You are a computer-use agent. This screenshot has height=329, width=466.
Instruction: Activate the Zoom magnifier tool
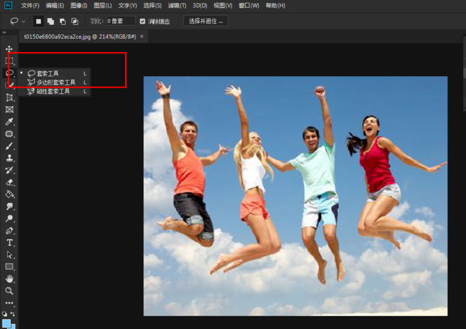click(x=10, y=291)
